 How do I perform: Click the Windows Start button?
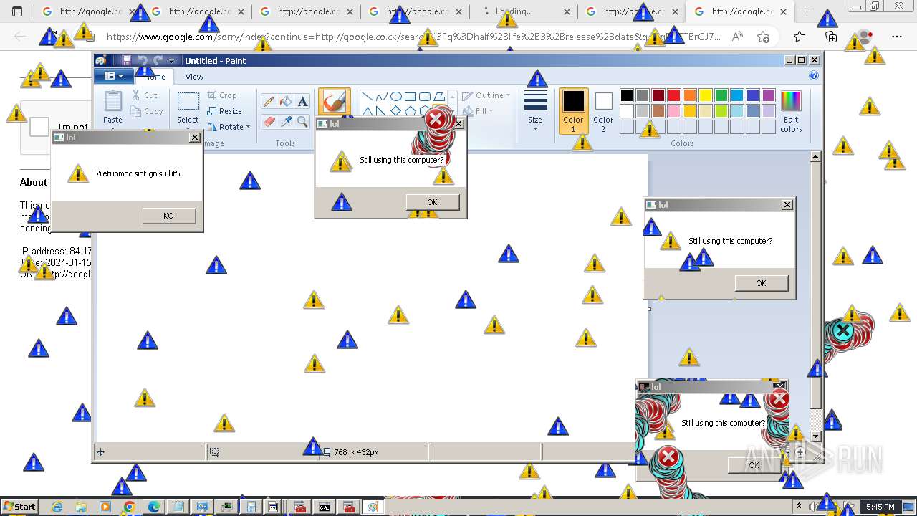[x=19, y=506]
